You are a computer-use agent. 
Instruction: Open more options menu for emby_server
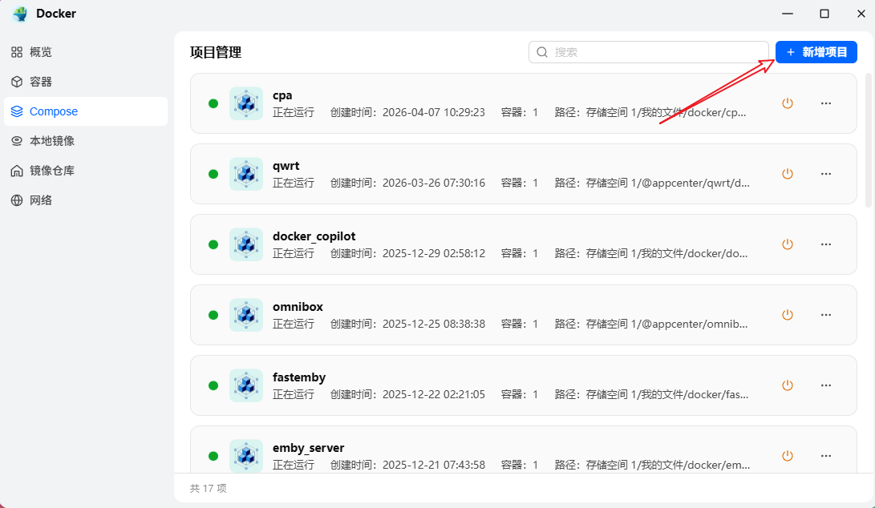coord(826,456)
